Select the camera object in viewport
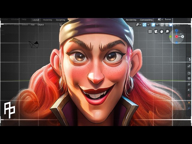 34,44
